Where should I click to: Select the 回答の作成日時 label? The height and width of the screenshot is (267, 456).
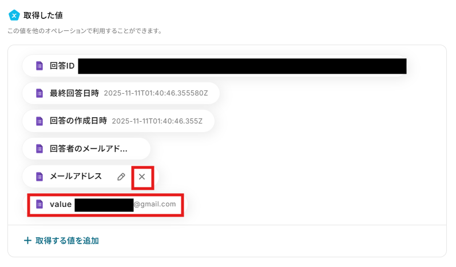[78, 121]
